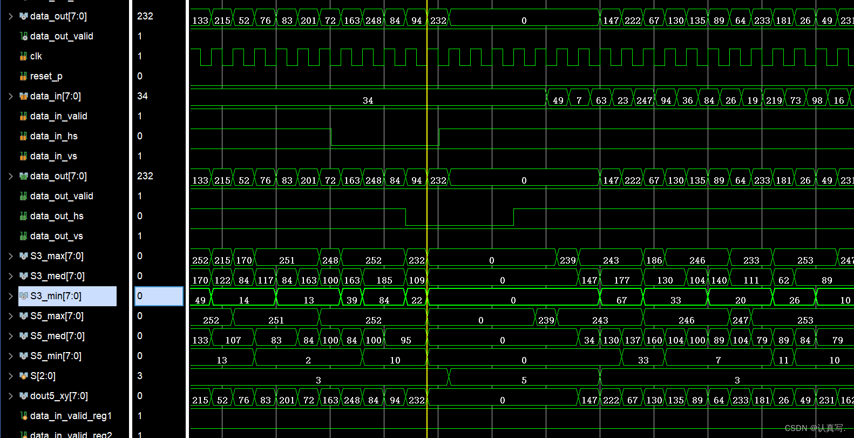The width and height of the screenshot is (854, 438).
Task: Click the data_in[7:0] bus icon
Action: [x=23, y=96]
